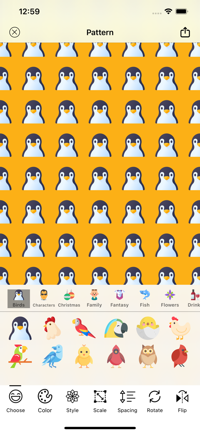Select the Birds category
The height and width of the screenshot is (433, 200).
click(x=19, y=299)
